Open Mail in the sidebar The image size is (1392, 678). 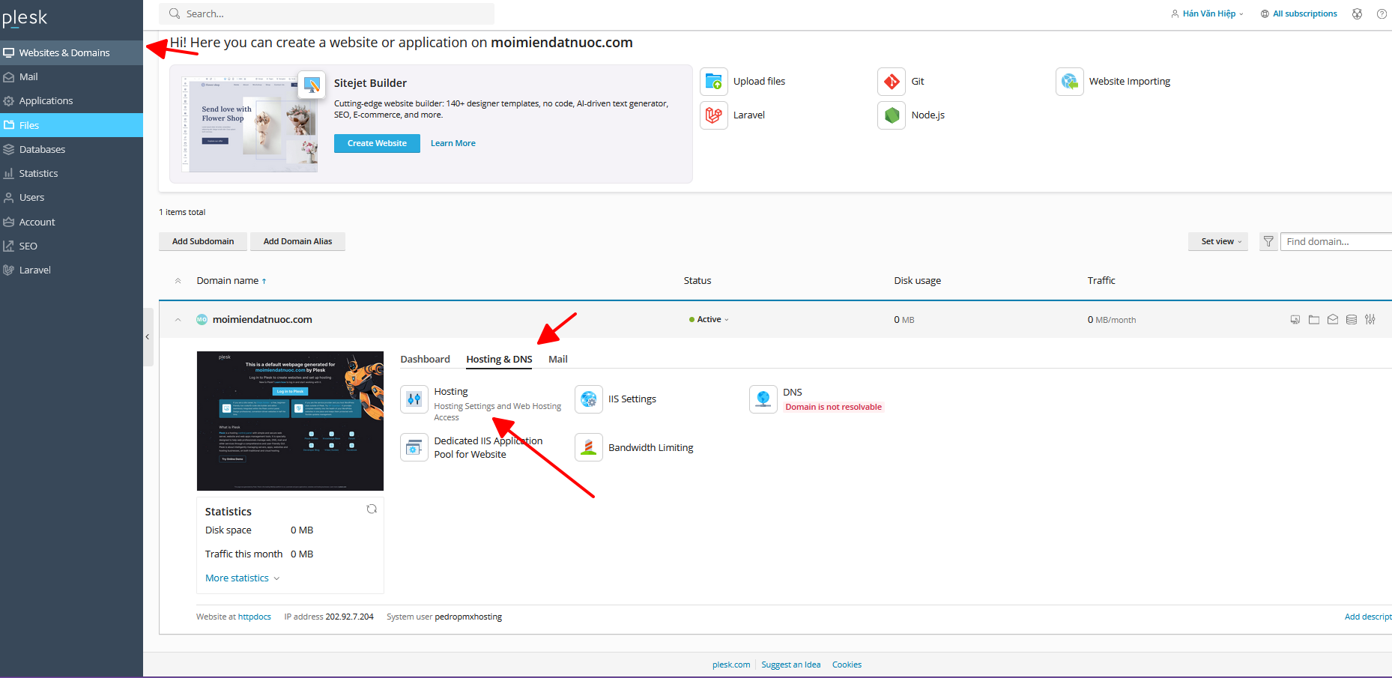71,76
